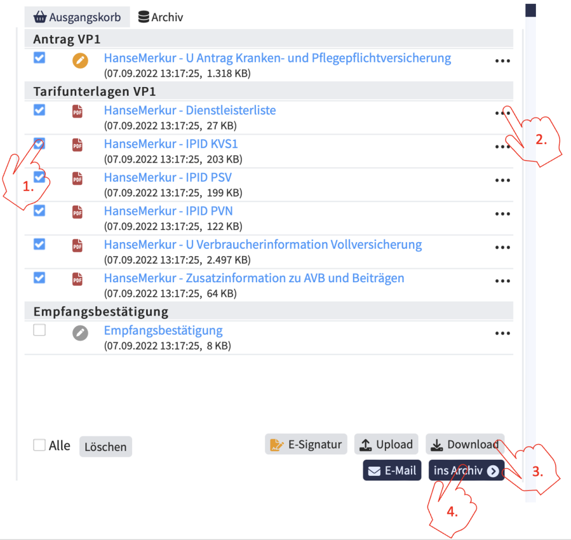Open HanseMerkur - IPID PVN document link
Screen dimensions: 571x540
click(x=168, y=211)
